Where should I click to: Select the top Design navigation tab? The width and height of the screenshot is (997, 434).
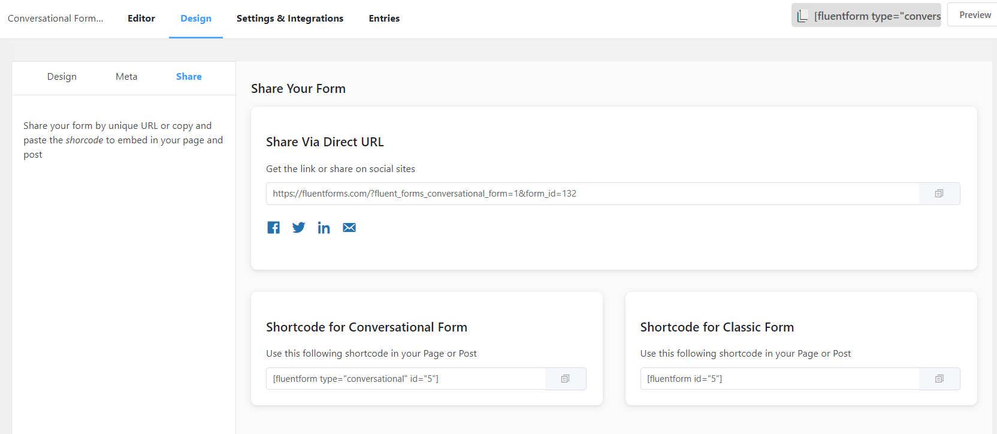click(196, 19)
